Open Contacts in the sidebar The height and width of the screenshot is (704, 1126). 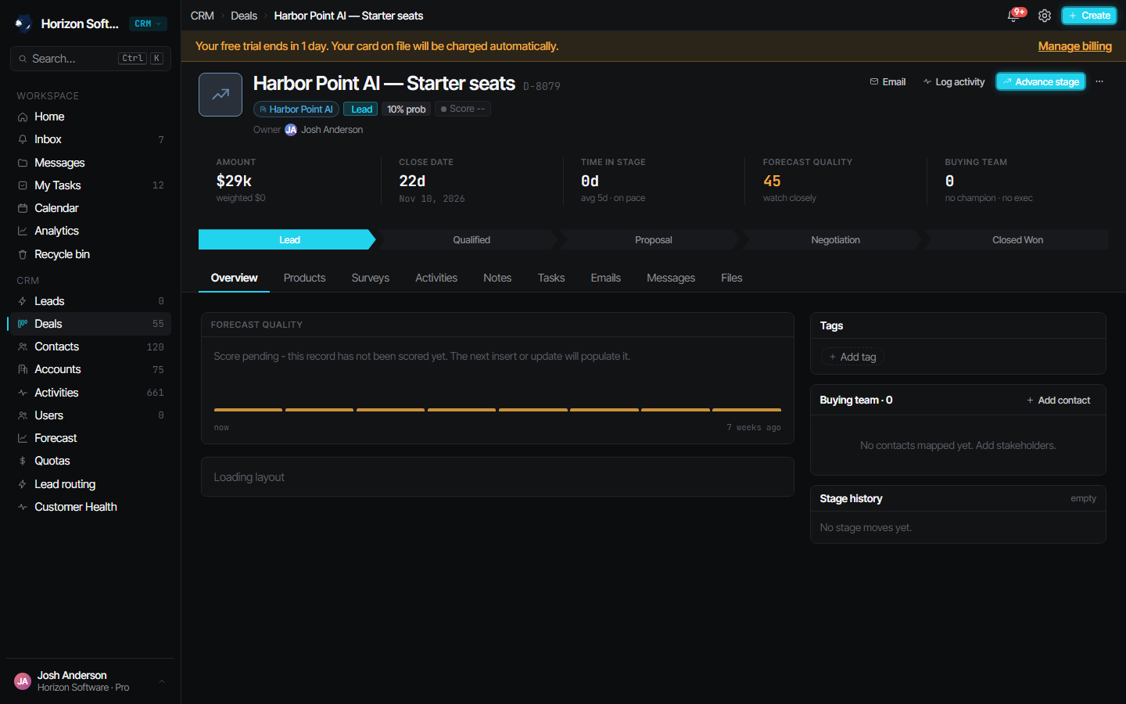(x=91, y=347)
